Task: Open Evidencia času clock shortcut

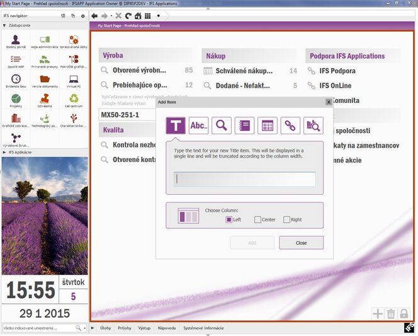Action: (x=16, y=81)
